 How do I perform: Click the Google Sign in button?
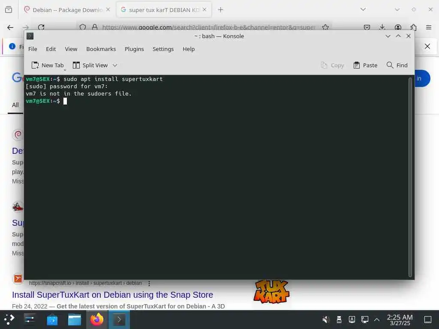pos(422,78)
